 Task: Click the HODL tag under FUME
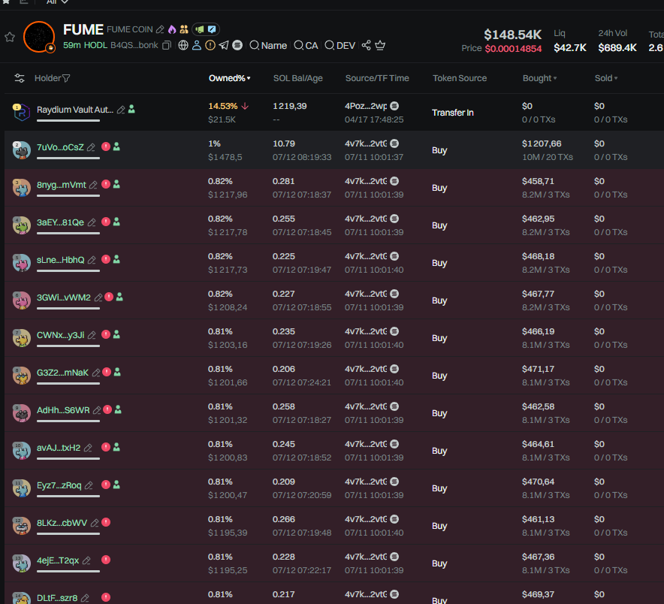pos(95,45)
